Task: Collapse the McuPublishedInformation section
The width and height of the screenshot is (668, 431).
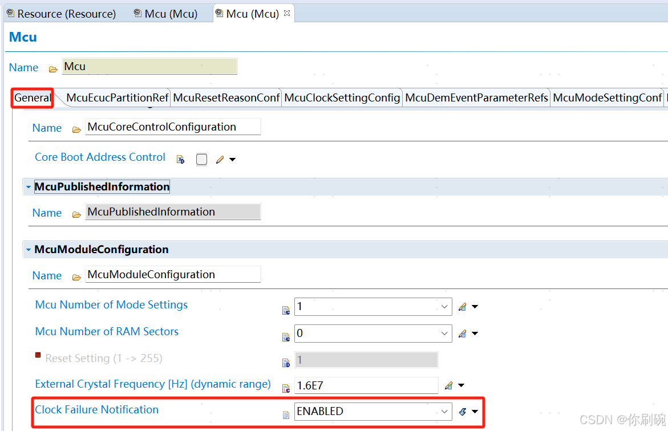Action: tap(29, 187)
